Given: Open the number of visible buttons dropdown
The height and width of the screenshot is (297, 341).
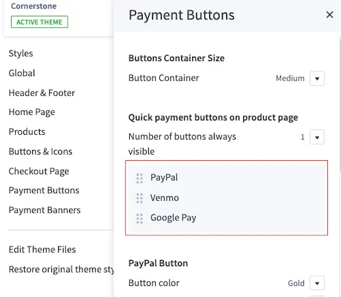Looking at the screenshot, I should coord(317,137).
